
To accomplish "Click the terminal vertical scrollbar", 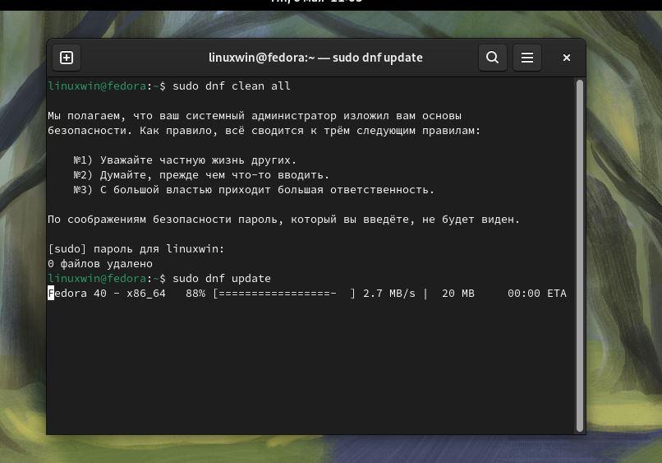I will [x=580, y=256].
